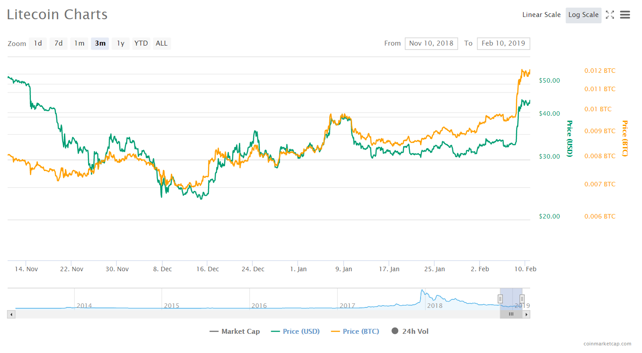Show year-to-date with YTD button
The height and width of the screenshot is (353, 642).
point(141,43)
